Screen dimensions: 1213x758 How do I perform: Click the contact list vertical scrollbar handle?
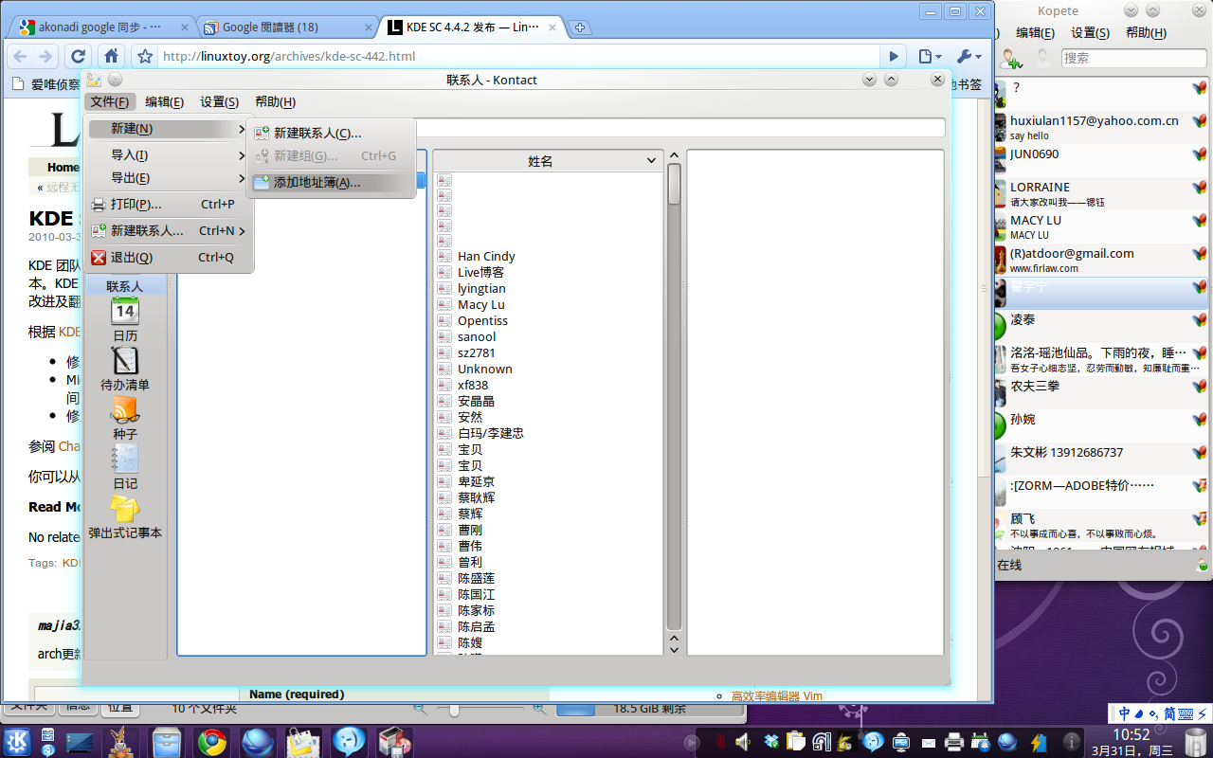[x=674, y=184]
